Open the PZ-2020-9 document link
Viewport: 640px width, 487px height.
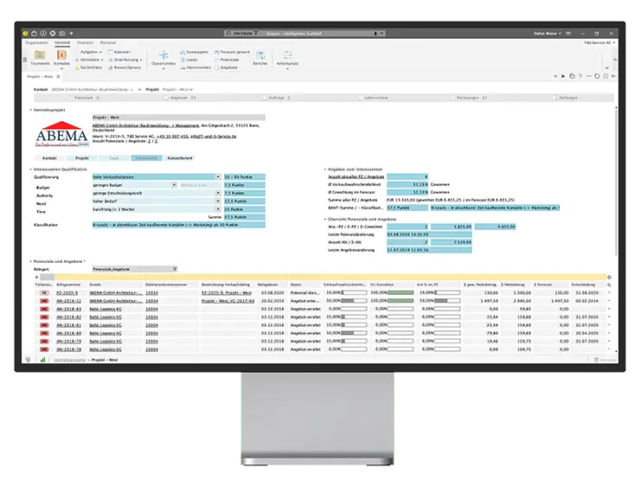[67, 292]
